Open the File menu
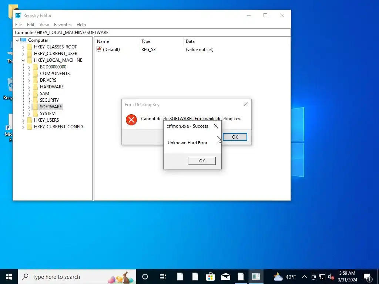 click(19, 25)
